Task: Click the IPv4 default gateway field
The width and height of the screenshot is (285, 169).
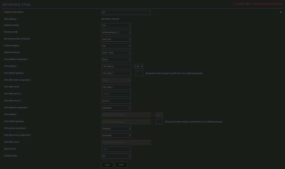Action: (116, 73)
